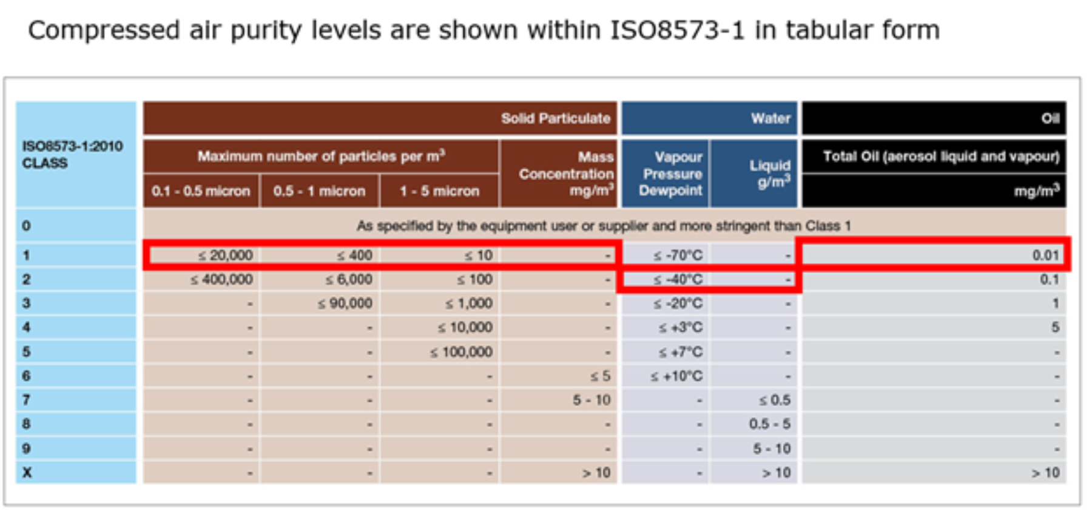Click the 'Liquid g/m³' header
This screenshot has height=520, width=1092.
pos(754,174)
